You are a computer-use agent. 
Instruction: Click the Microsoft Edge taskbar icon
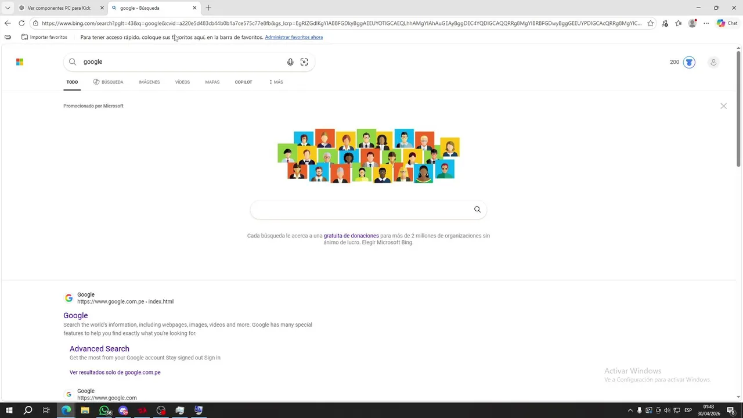click(66, 410)
